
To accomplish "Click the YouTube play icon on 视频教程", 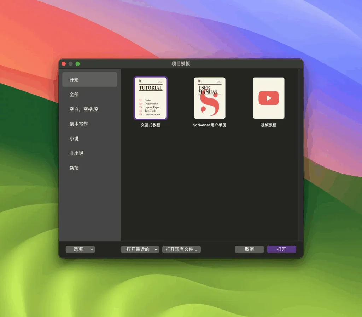I will tap(269, 98).
